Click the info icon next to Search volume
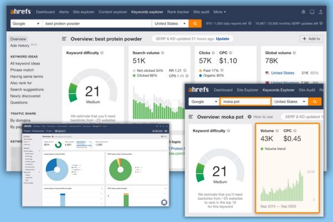Screen dimensions: 333x222 (163, 53)
